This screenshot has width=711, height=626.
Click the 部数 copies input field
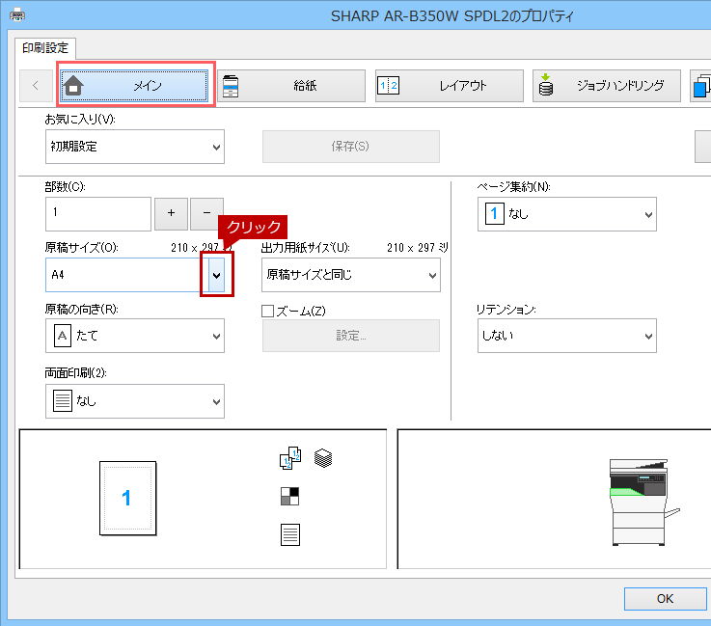click(x=98, y=213)
